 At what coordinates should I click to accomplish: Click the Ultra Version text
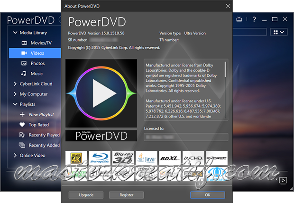pos(195,33)
